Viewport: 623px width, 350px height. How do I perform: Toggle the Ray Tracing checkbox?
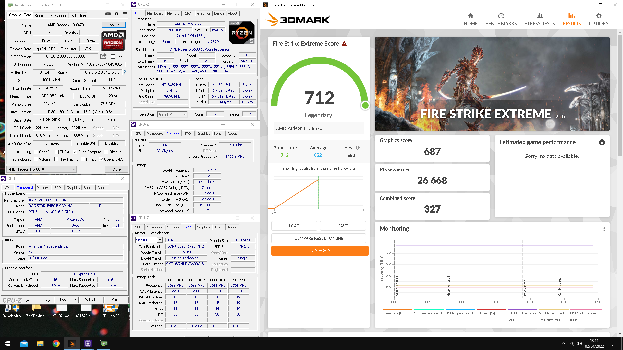tap(56, 159)
